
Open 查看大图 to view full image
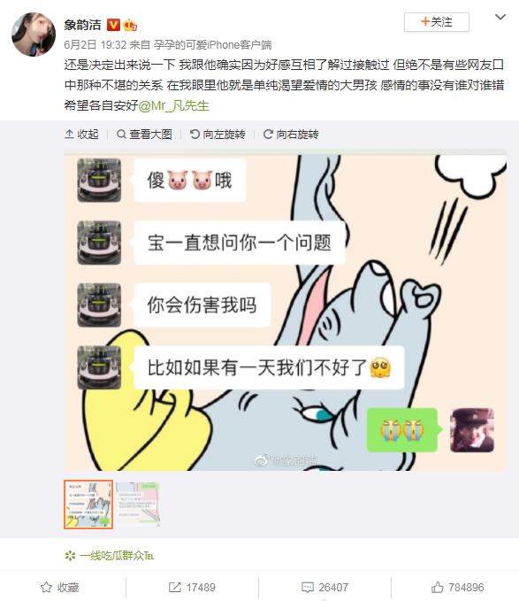pyautogui.click(x=144, y=135)
